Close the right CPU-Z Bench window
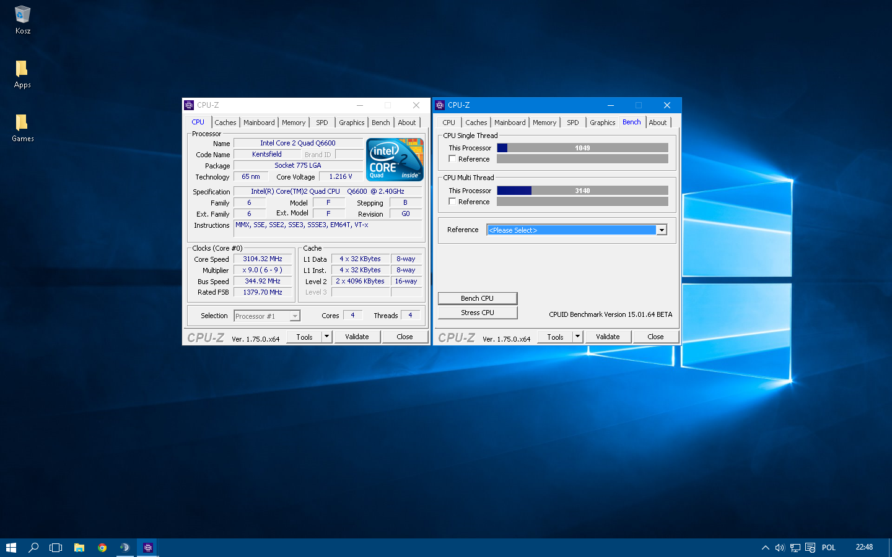 pos(667,105)
